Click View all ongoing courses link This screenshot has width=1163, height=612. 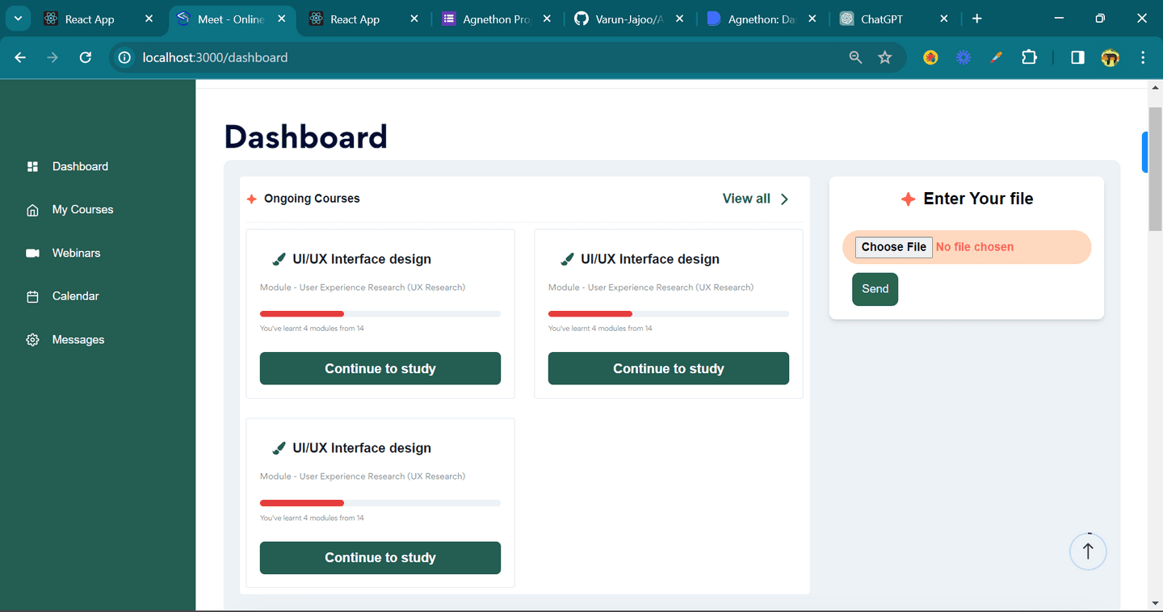(x=746, y=199)
